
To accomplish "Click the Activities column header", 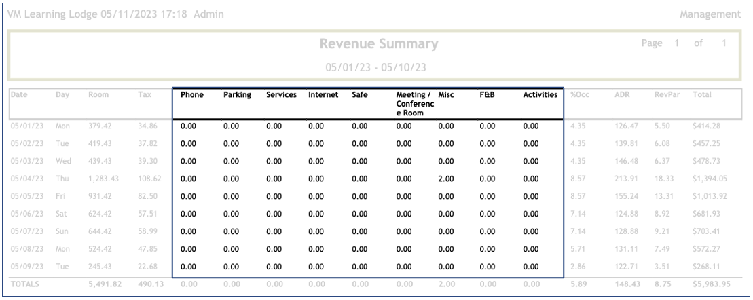I will click(x=540, y=96).
